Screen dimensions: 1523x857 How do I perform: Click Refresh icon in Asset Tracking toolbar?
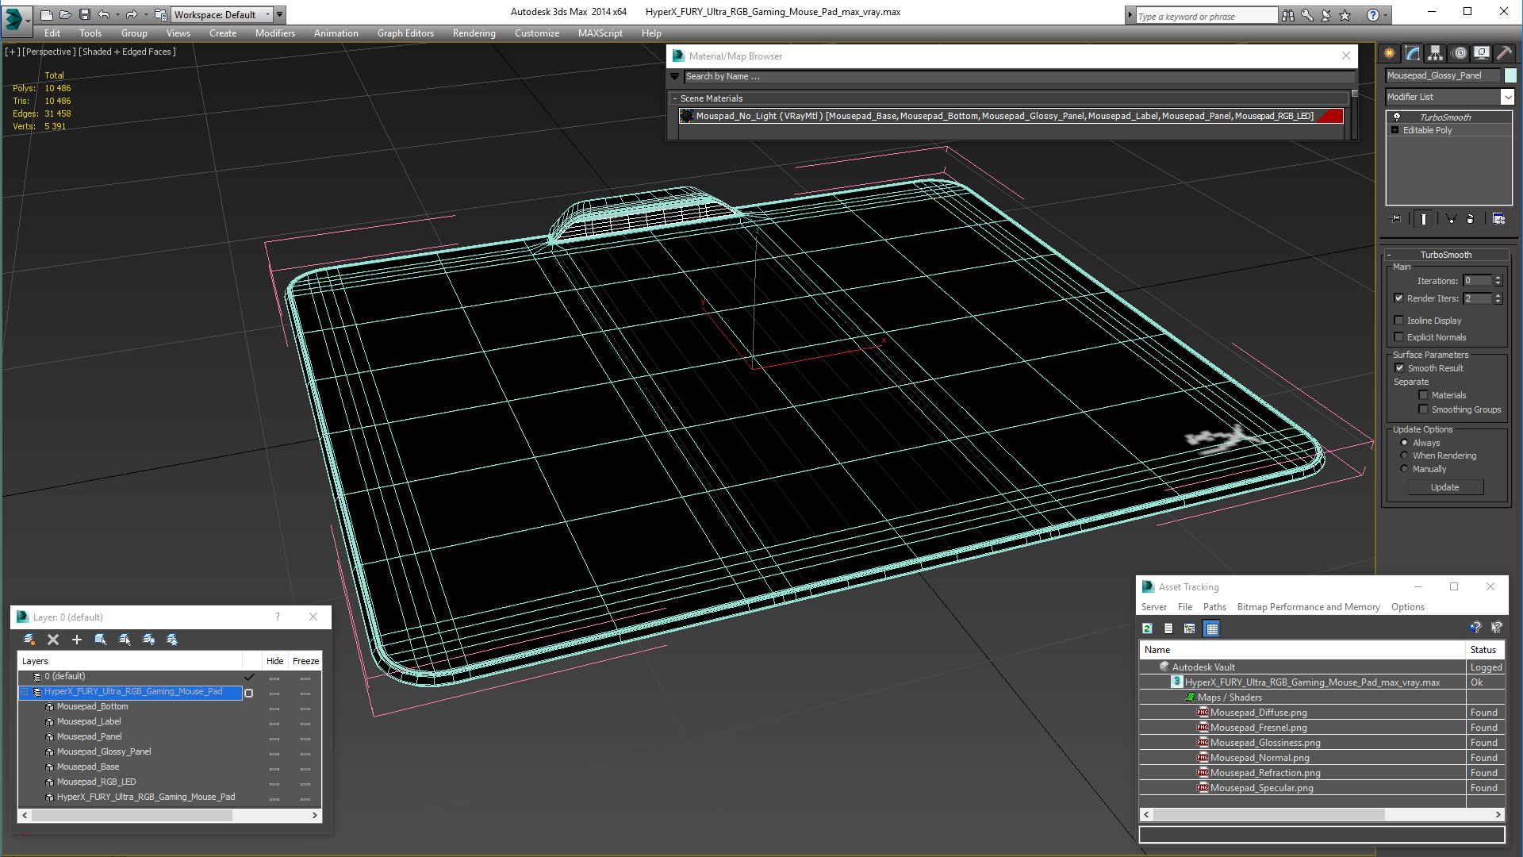click(1147, 628)
